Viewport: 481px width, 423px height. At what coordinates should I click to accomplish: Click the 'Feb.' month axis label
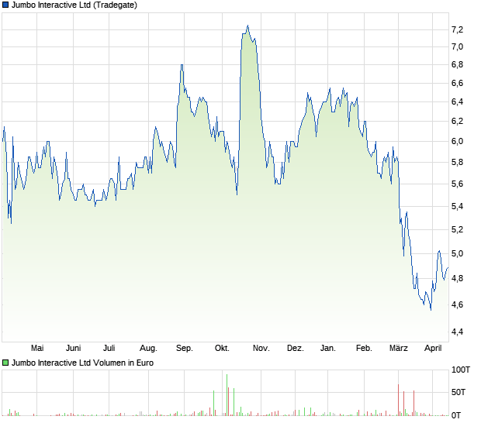tap(364, 349)
